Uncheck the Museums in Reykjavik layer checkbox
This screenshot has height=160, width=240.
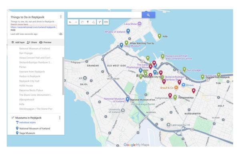coord(12,118)
